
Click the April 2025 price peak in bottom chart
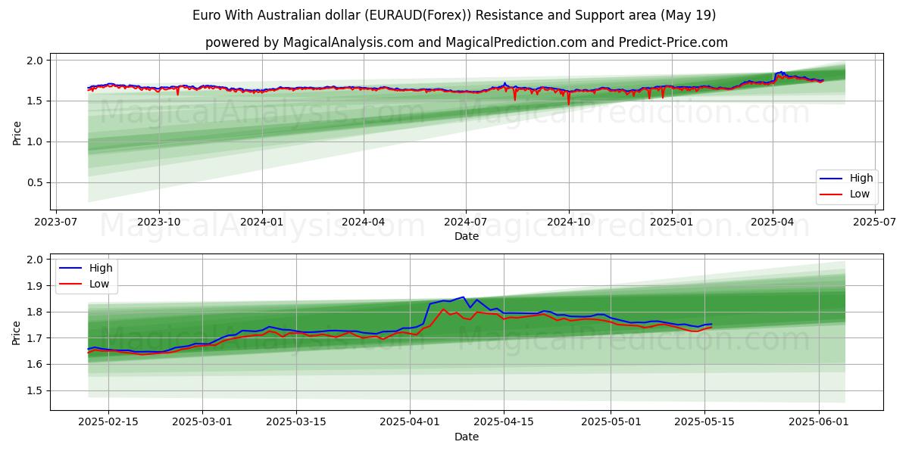[x=462, y=297]
